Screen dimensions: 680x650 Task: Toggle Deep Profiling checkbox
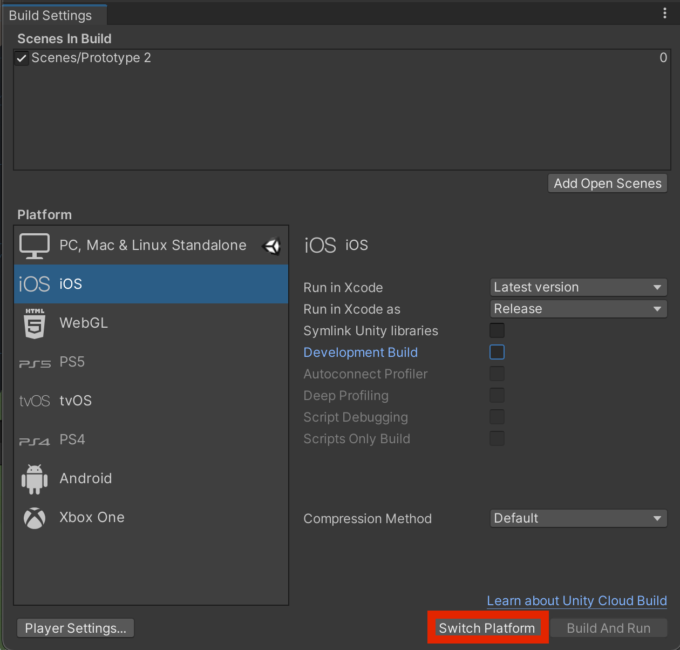pyautogui.click(x=497, y=395)
